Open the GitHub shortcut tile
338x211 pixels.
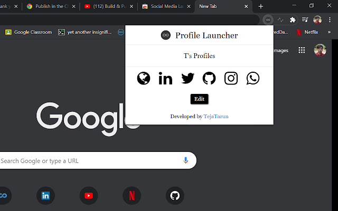click(x=175, y=196)
